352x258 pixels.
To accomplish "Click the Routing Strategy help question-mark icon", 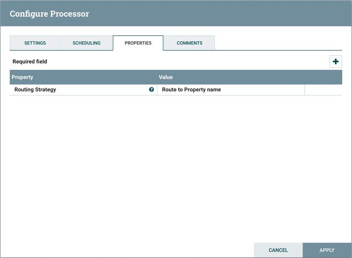I will tap(151, 90).
